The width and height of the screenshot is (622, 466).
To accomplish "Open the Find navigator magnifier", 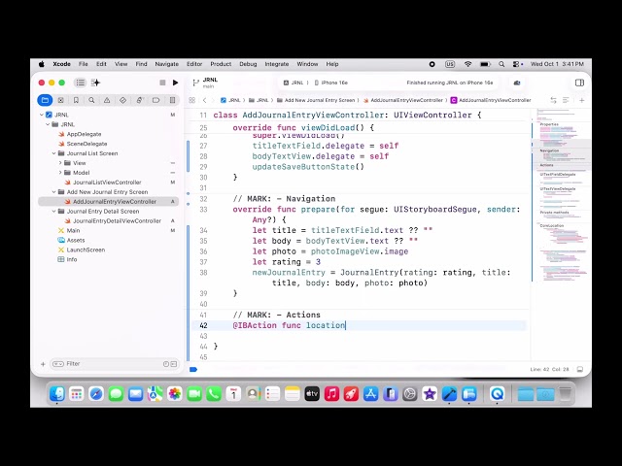I will [91, 100].
